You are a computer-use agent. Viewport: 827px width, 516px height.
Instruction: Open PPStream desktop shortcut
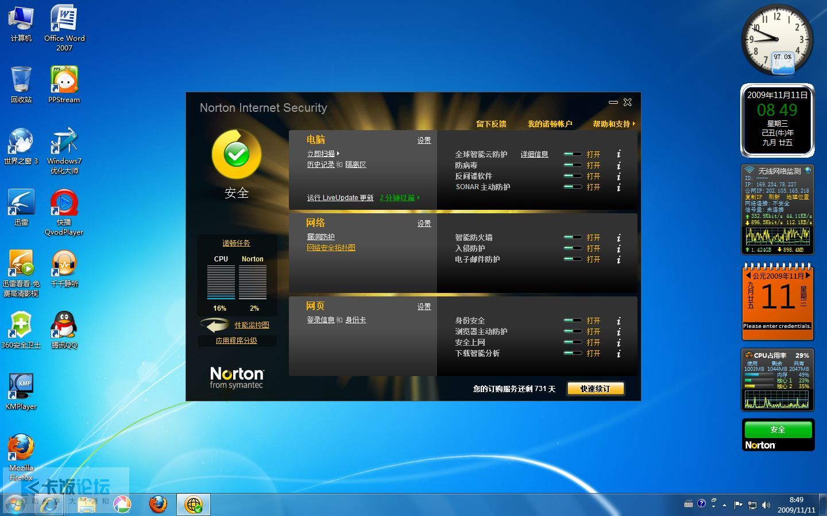pyautogui.click(x=64, y=84)
